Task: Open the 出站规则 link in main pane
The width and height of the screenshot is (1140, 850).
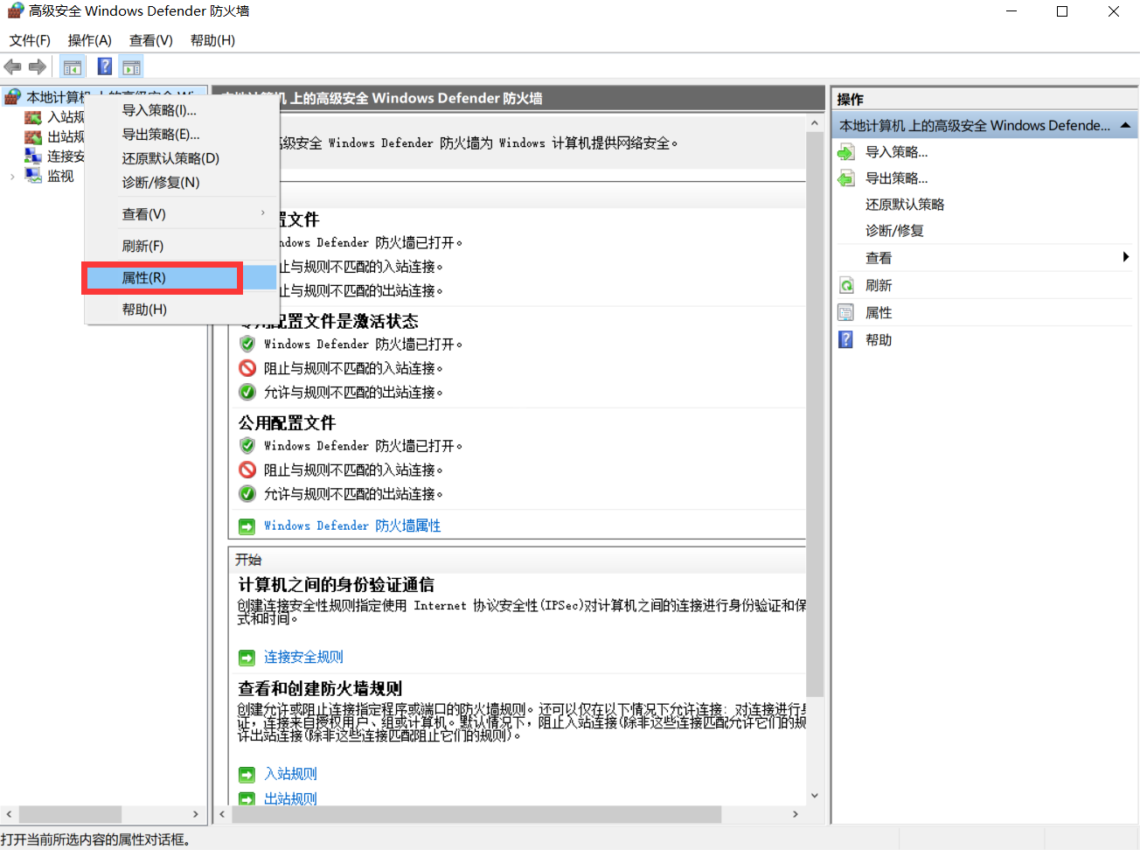Action: point(290,799)
